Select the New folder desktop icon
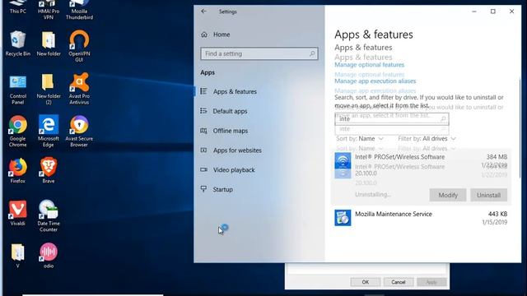 tap(49, 44)
